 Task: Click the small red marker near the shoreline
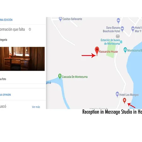125,101
